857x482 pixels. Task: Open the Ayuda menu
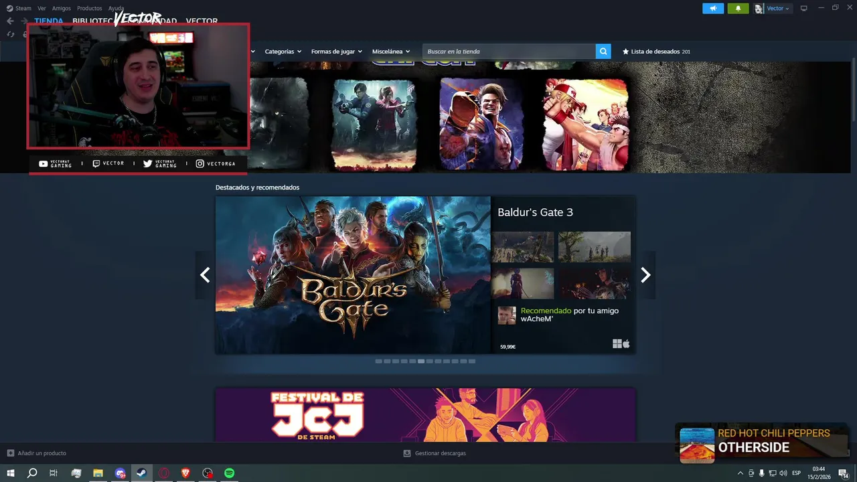click(116, 8)
